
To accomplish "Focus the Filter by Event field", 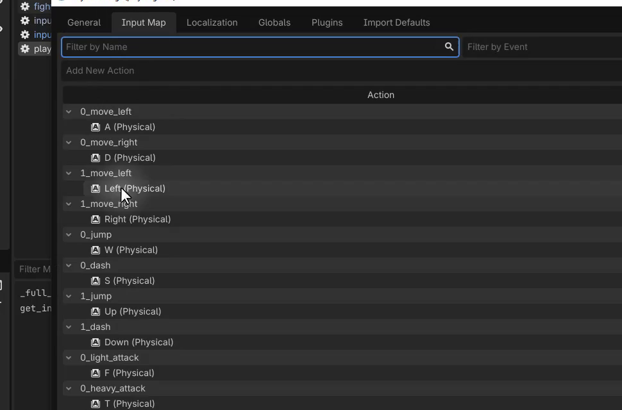I will click(542, 47).
